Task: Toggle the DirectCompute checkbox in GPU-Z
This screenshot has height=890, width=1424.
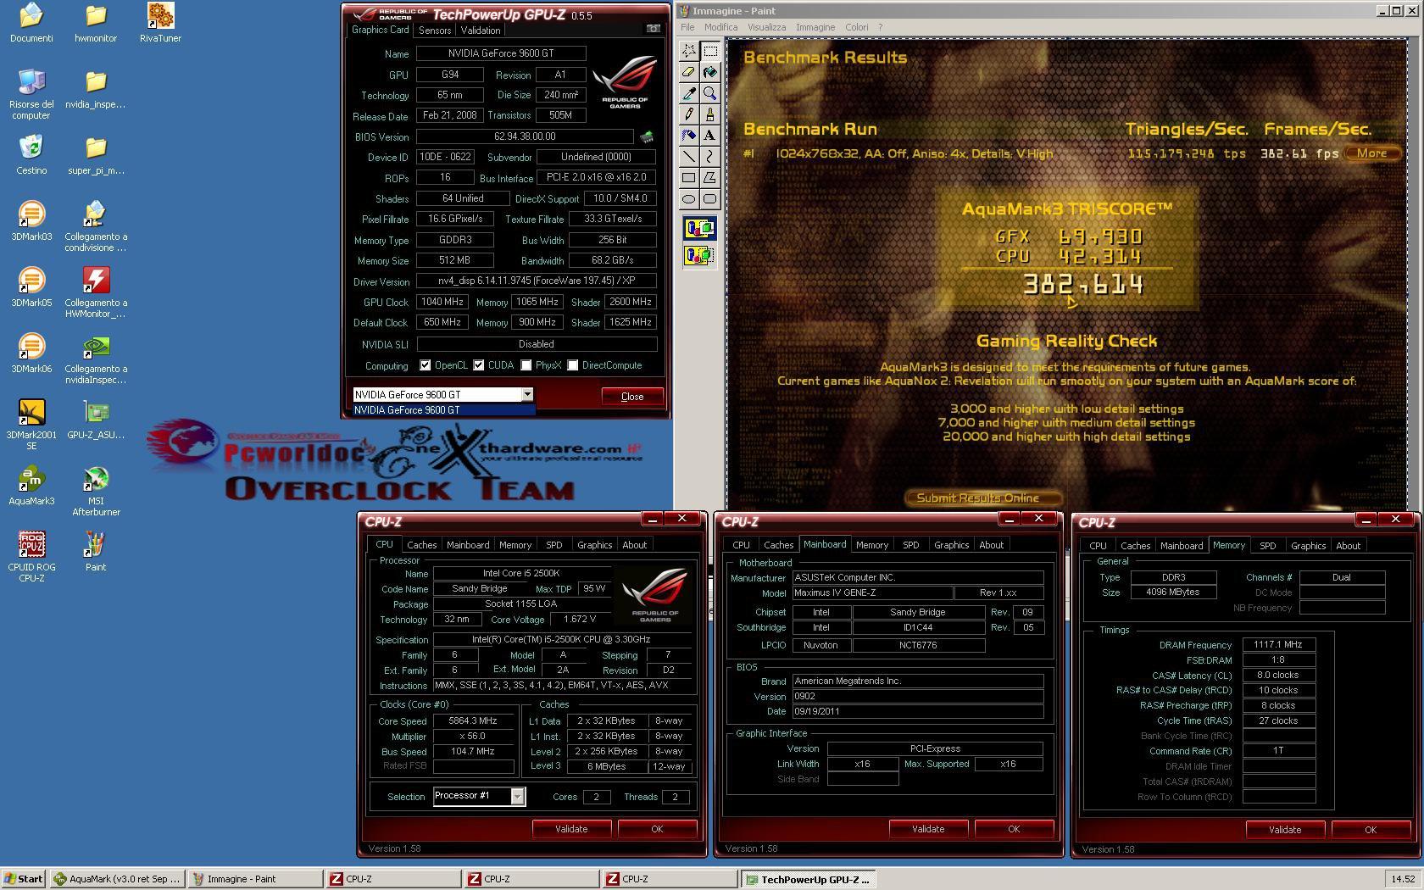Action: [x=573, y=365]
